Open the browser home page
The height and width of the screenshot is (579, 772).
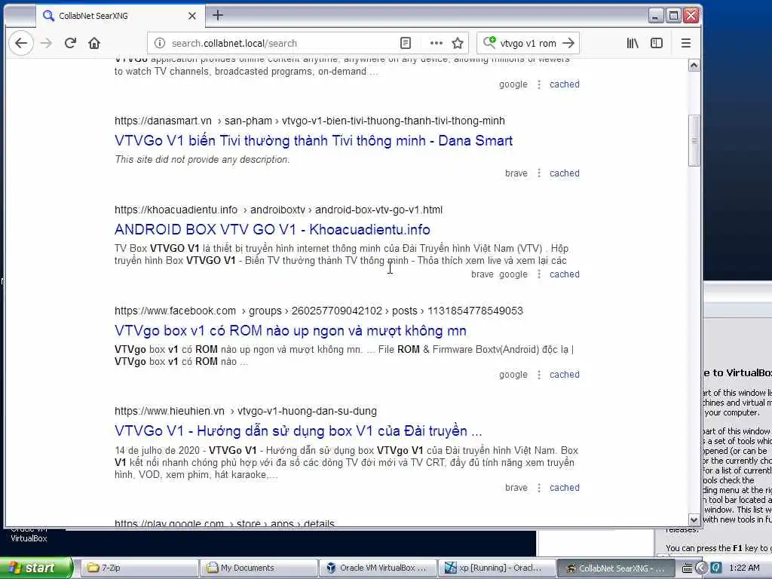click(x=94, y=43)
